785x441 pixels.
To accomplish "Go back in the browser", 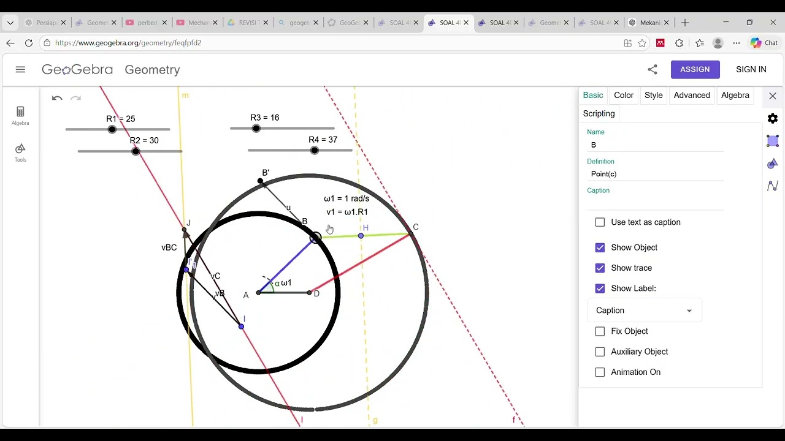I will (10, 43).
